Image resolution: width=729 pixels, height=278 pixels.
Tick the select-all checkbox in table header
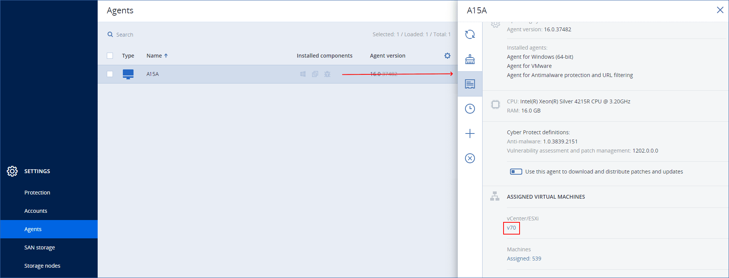(110, 56)
